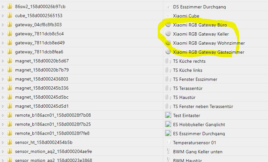The image size is (268, 162).
Task: Expand gateway_7811dcb8fea6 tree node
Action: (x=3, y=52)
